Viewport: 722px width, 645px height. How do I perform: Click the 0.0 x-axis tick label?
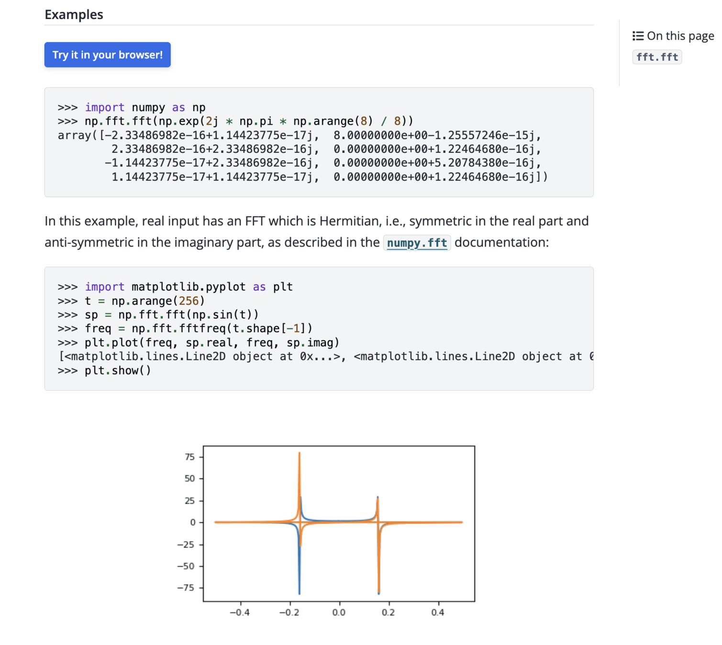click(339, 613)
